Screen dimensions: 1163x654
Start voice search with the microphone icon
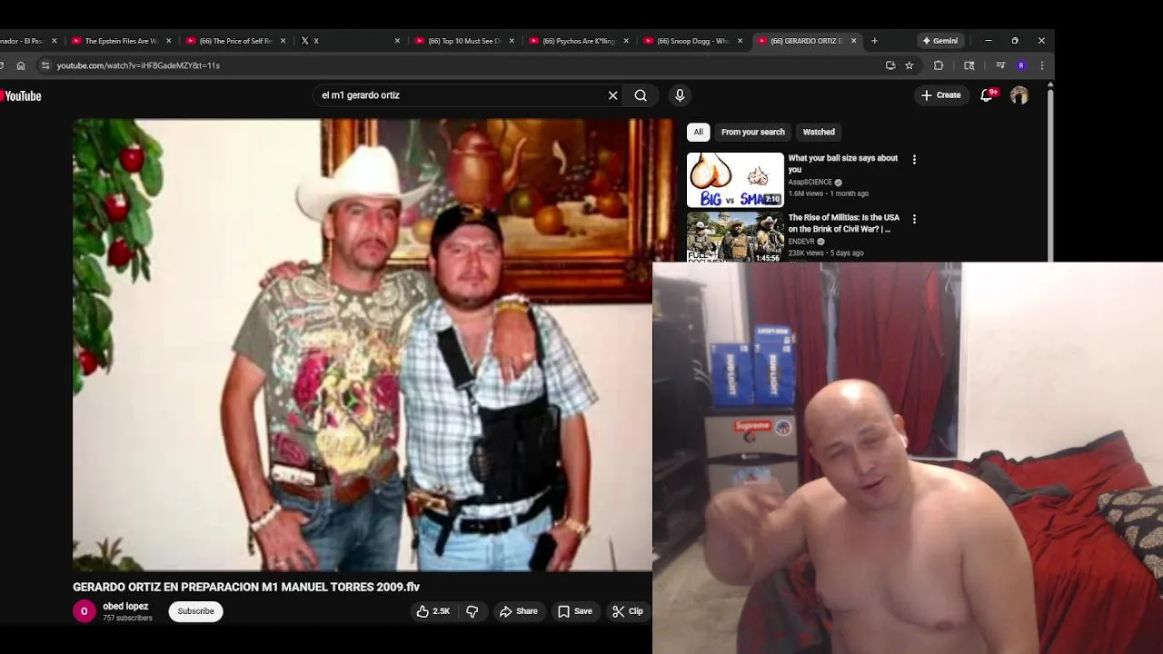(x=680, y=95)
